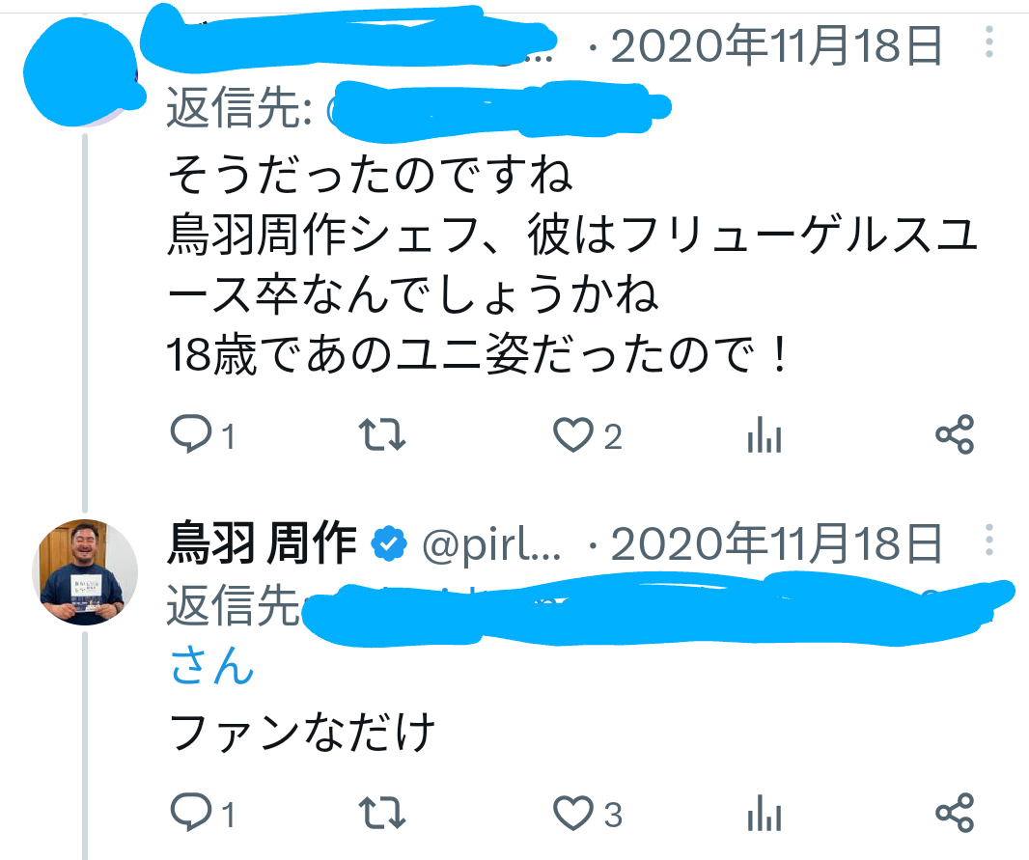The height and width of the screenshot is (860, 1029).
Task: Like the first tweet with 2 likes
Action: (587, 434)
